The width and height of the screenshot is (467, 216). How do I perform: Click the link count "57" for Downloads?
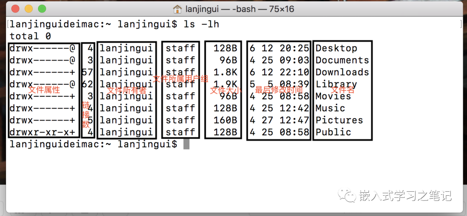87,72
